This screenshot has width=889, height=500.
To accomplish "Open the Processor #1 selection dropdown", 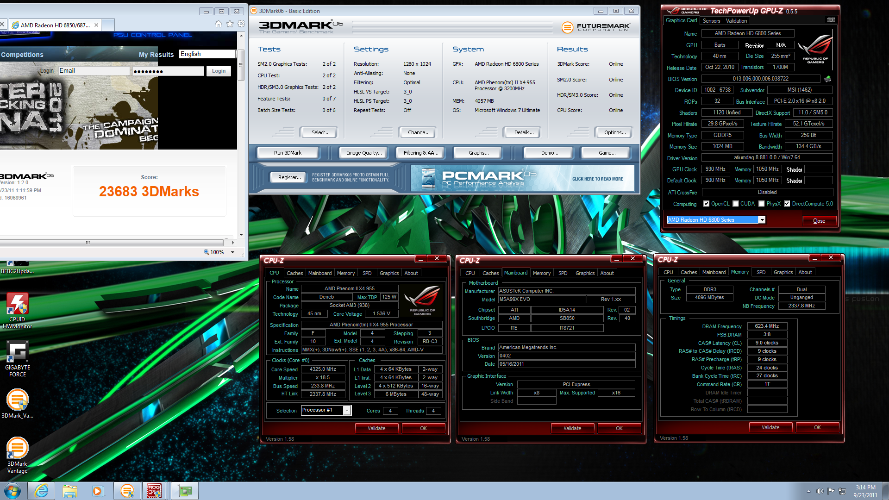I will pyautogui.click(x=346, y=410).
